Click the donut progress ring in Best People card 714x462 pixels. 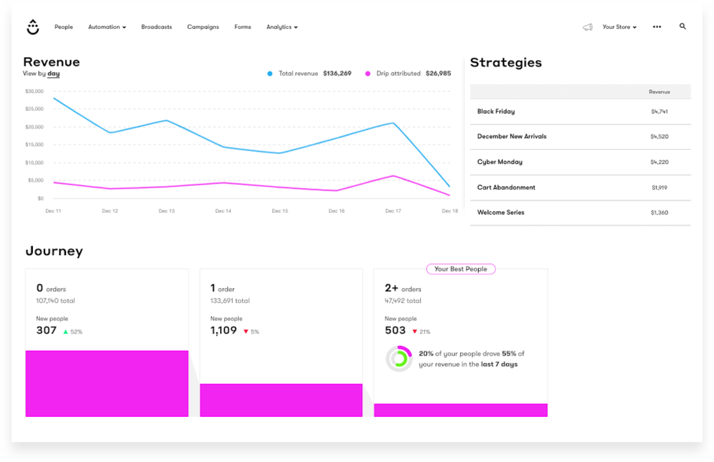click(399, 359)
